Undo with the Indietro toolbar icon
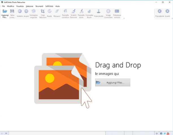 (20, 11)
